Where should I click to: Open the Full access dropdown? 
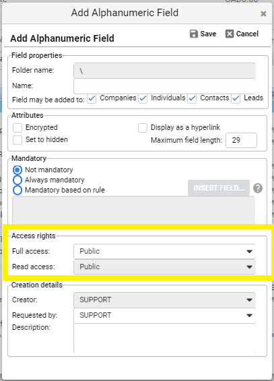click(x=164, y=251)
